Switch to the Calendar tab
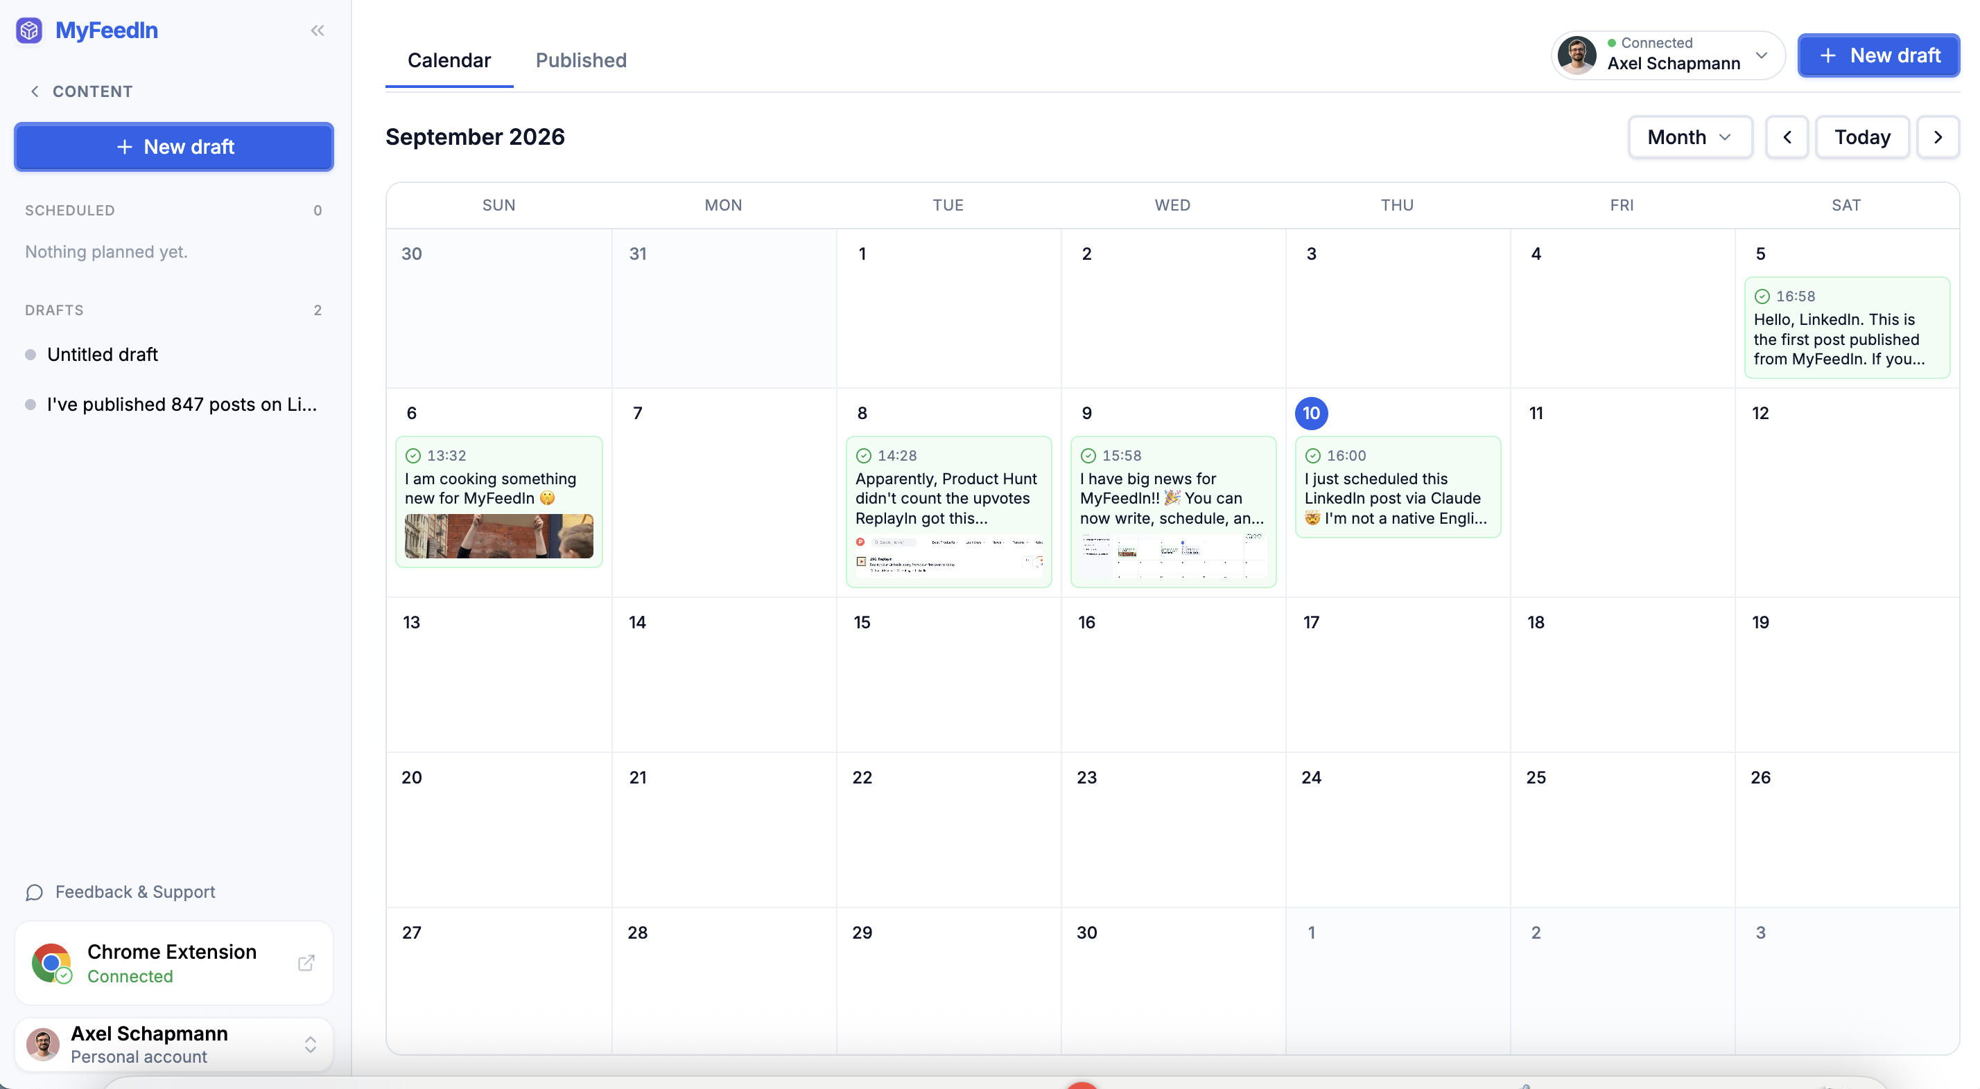 point(449,60)
